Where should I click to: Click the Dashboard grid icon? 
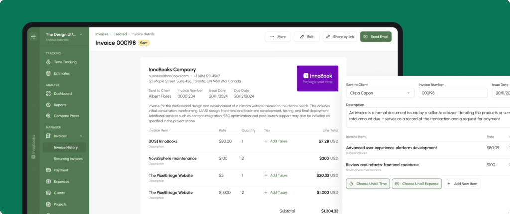coord(48,94)
